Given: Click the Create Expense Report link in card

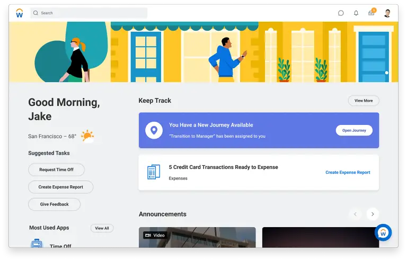Looking at the screenshot, I should [x=348, y=173].
